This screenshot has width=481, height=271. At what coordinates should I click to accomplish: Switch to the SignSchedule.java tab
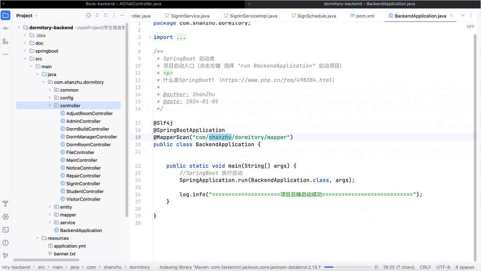[x=316, y=16]
